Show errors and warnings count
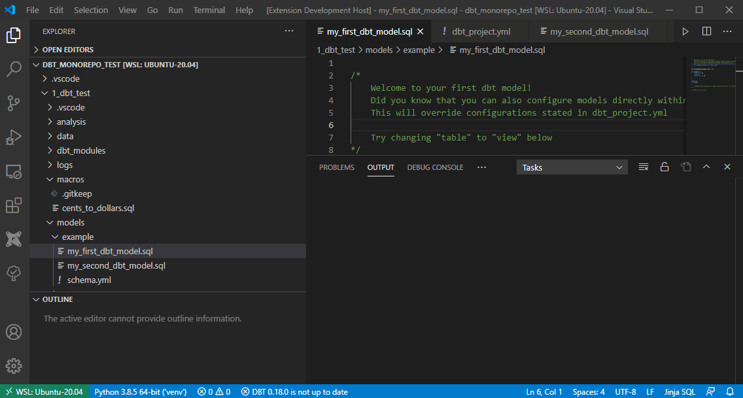Screen dimensions: 743x398 tap(214, 392)
